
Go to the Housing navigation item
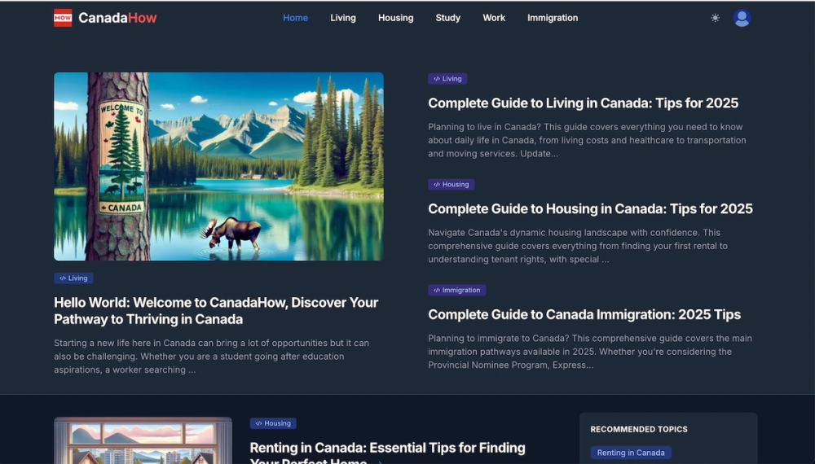tap(395, 18)
